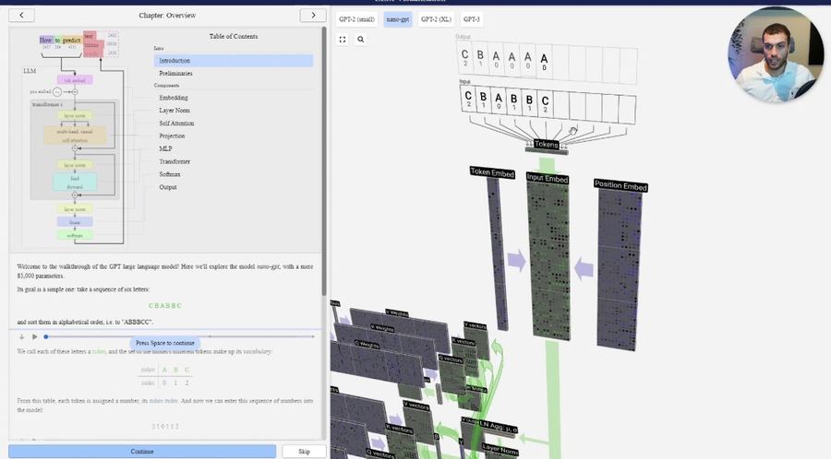This screenshot has height=459, width=831.
Task: Click the green CBABBC sequence text
Action: (x=165, y=306)
